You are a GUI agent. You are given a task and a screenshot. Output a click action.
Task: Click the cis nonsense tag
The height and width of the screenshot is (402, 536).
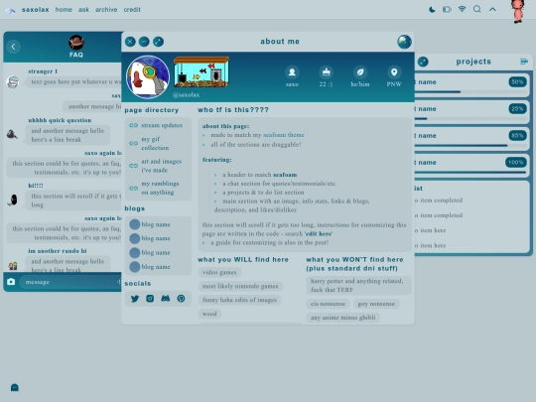coord(328,304)
